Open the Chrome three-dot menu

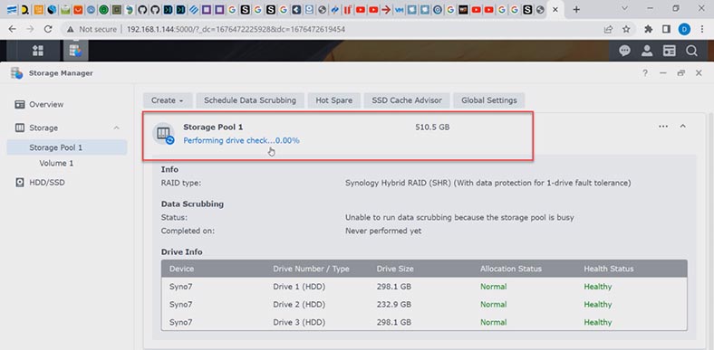702,29
